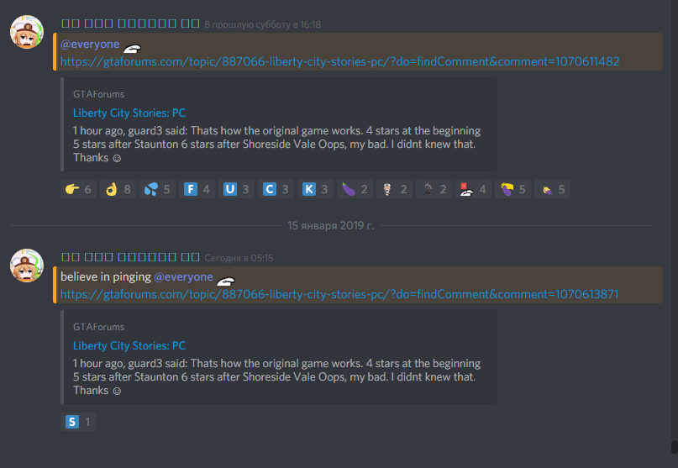This screenshot has height=468, width=678.
Task: Toggle the phone reaction with count 4
Action: coord(473,189)
